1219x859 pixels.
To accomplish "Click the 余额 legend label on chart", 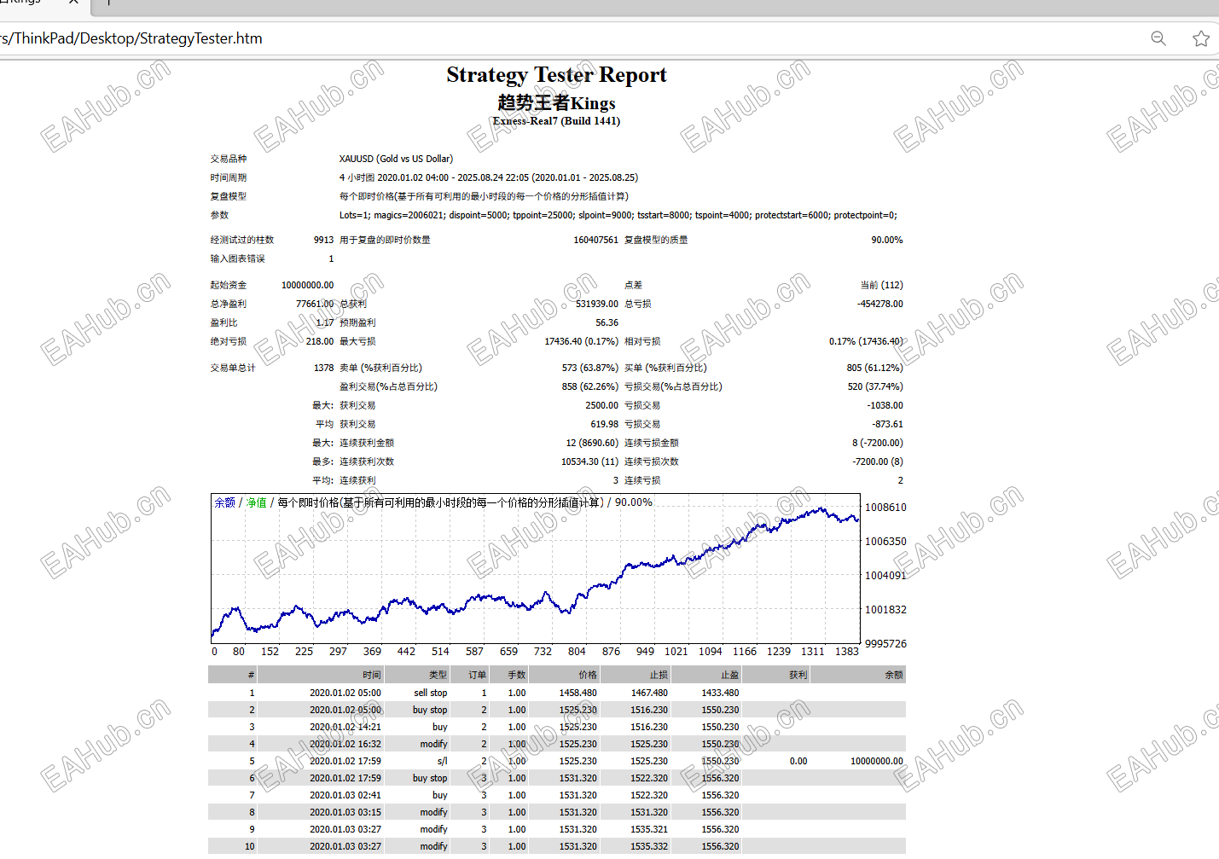I will click(x=224, y=502).
